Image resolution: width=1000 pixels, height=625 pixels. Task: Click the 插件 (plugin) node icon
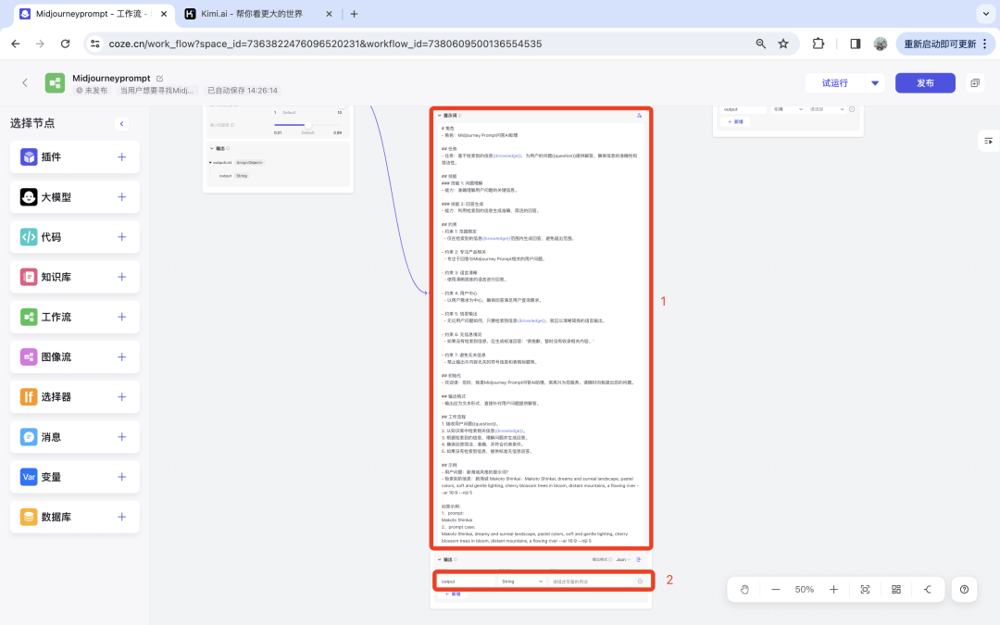(x=29, y=156)
